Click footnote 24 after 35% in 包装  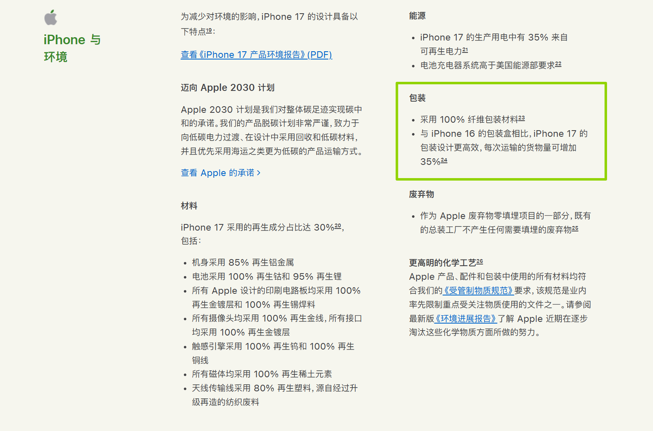point(444,160)
